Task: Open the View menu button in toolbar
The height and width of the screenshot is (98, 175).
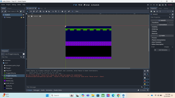Action: tap(77, 11)
